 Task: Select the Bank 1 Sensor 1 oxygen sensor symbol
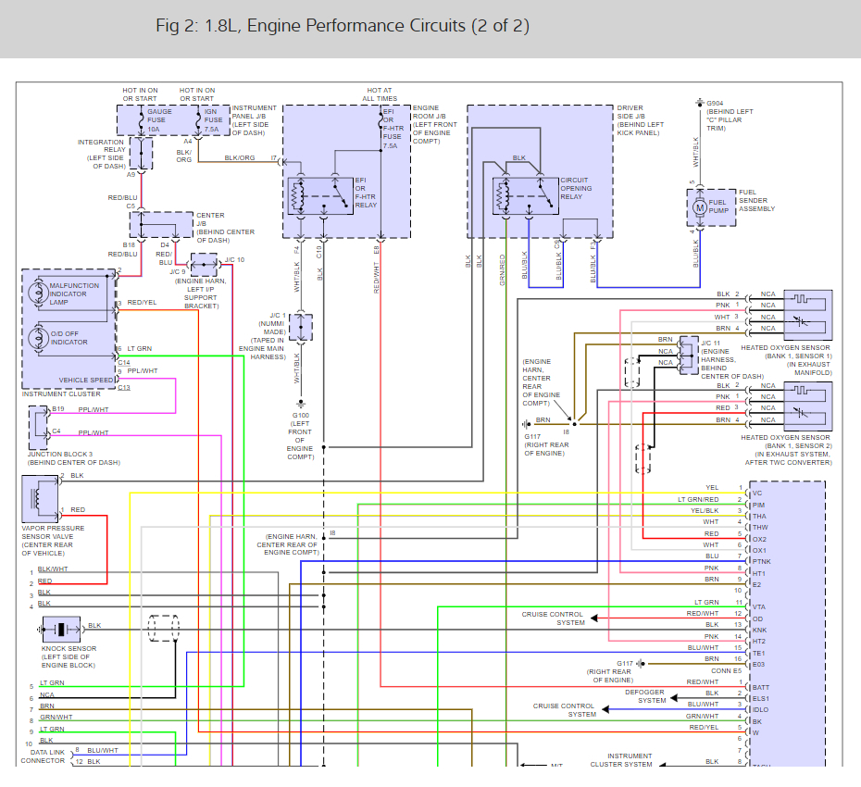pyautogui.click(x=807, y=315)
